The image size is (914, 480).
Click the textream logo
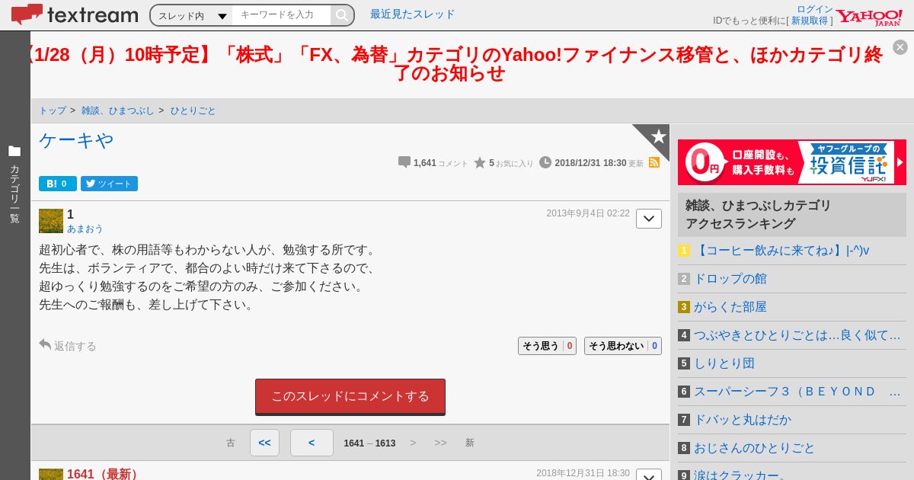[75, 14]
